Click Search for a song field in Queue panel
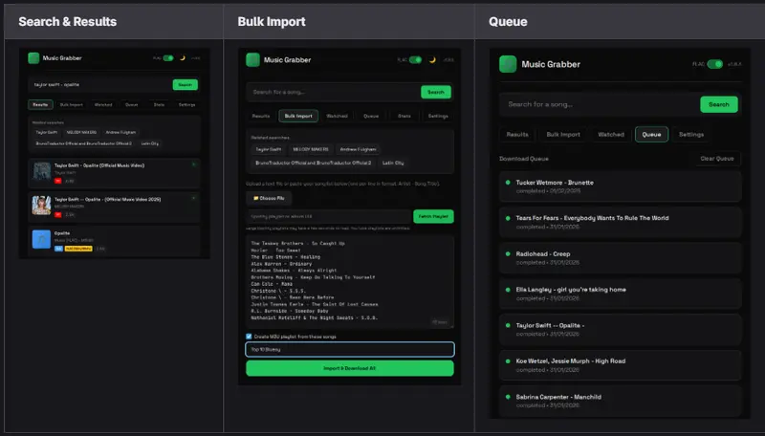 coord(600,104)
